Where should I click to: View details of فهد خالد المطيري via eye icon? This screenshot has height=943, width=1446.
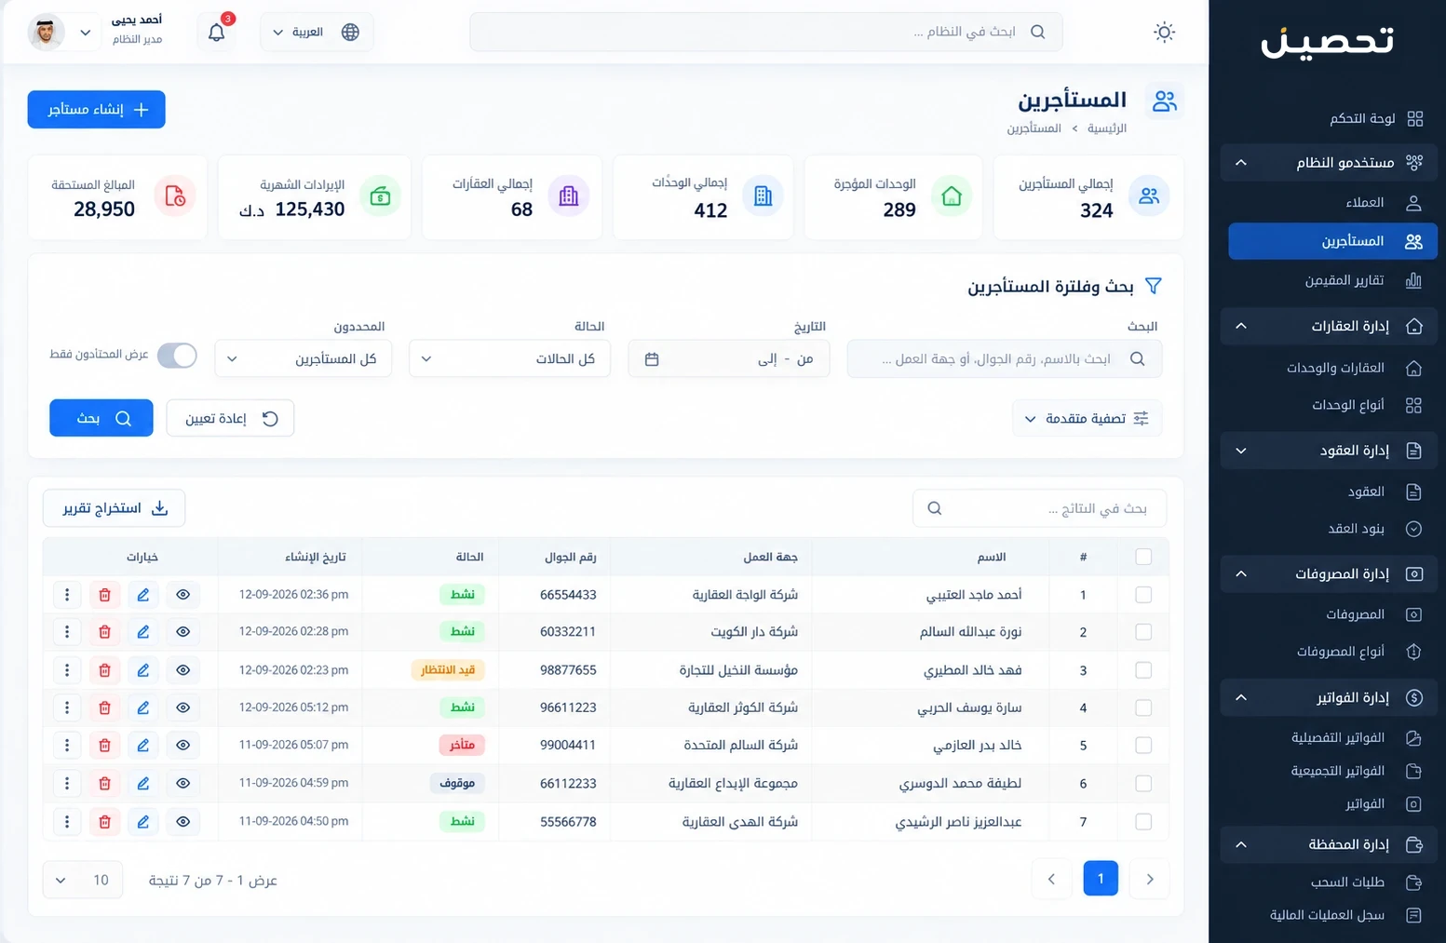click(x=182, y=670)
